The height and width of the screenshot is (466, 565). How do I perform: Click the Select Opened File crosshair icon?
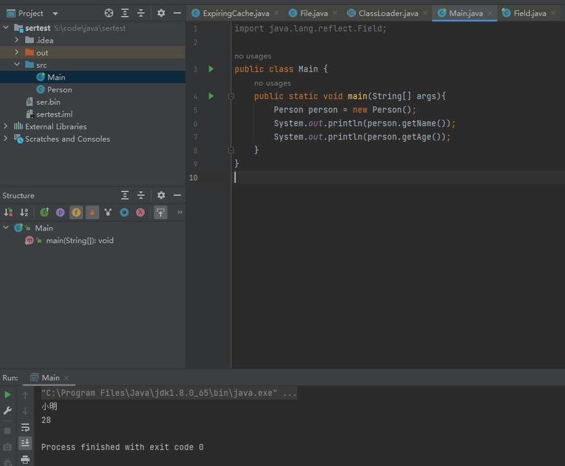pyautogui.click(x=109, y=14)
